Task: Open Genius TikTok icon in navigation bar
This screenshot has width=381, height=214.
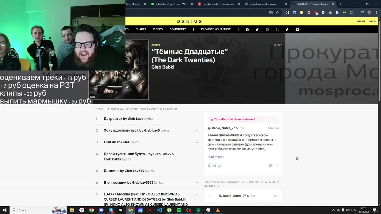Action: 287,29
